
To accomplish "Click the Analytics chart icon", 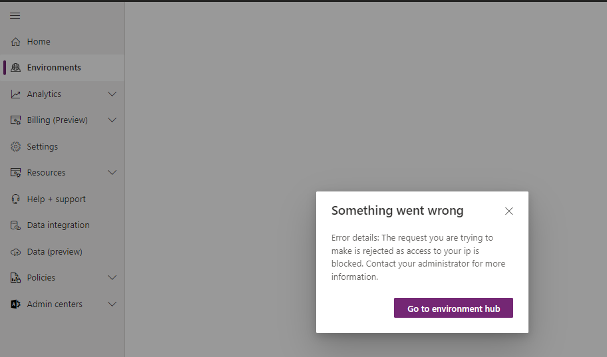I will coord(15,94).
